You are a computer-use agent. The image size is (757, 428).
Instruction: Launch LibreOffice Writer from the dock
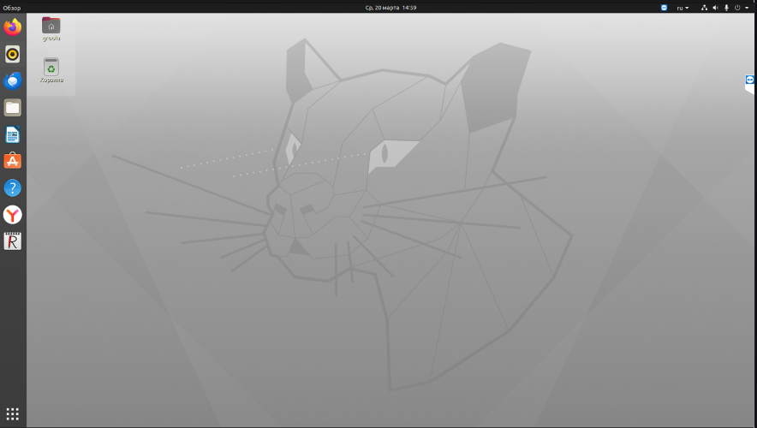pyautogui.click(x=13, y=134)
